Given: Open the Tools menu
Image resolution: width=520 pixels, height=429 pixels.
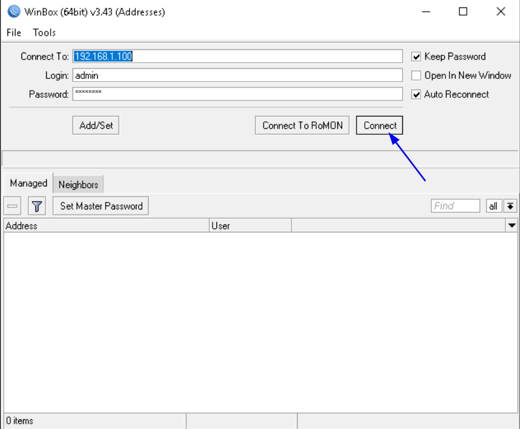Looking at the screenshot, I should tap(44, 33).
